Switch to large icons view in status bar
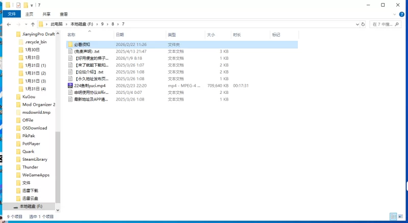This screenshot has height=223, width=408. pos(401,216)
